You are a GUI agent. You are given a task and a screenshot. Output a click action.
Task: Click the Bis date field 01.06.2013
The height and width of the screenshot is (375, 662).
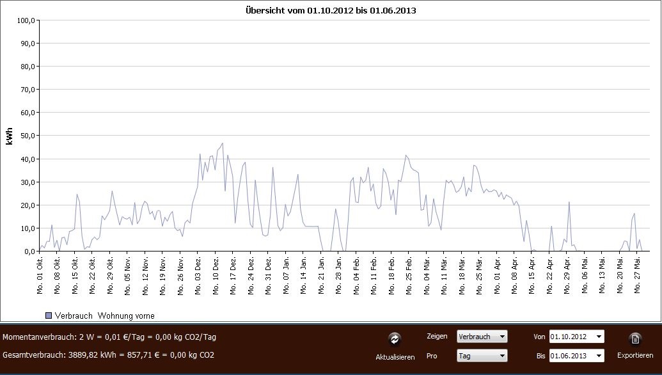571,355
